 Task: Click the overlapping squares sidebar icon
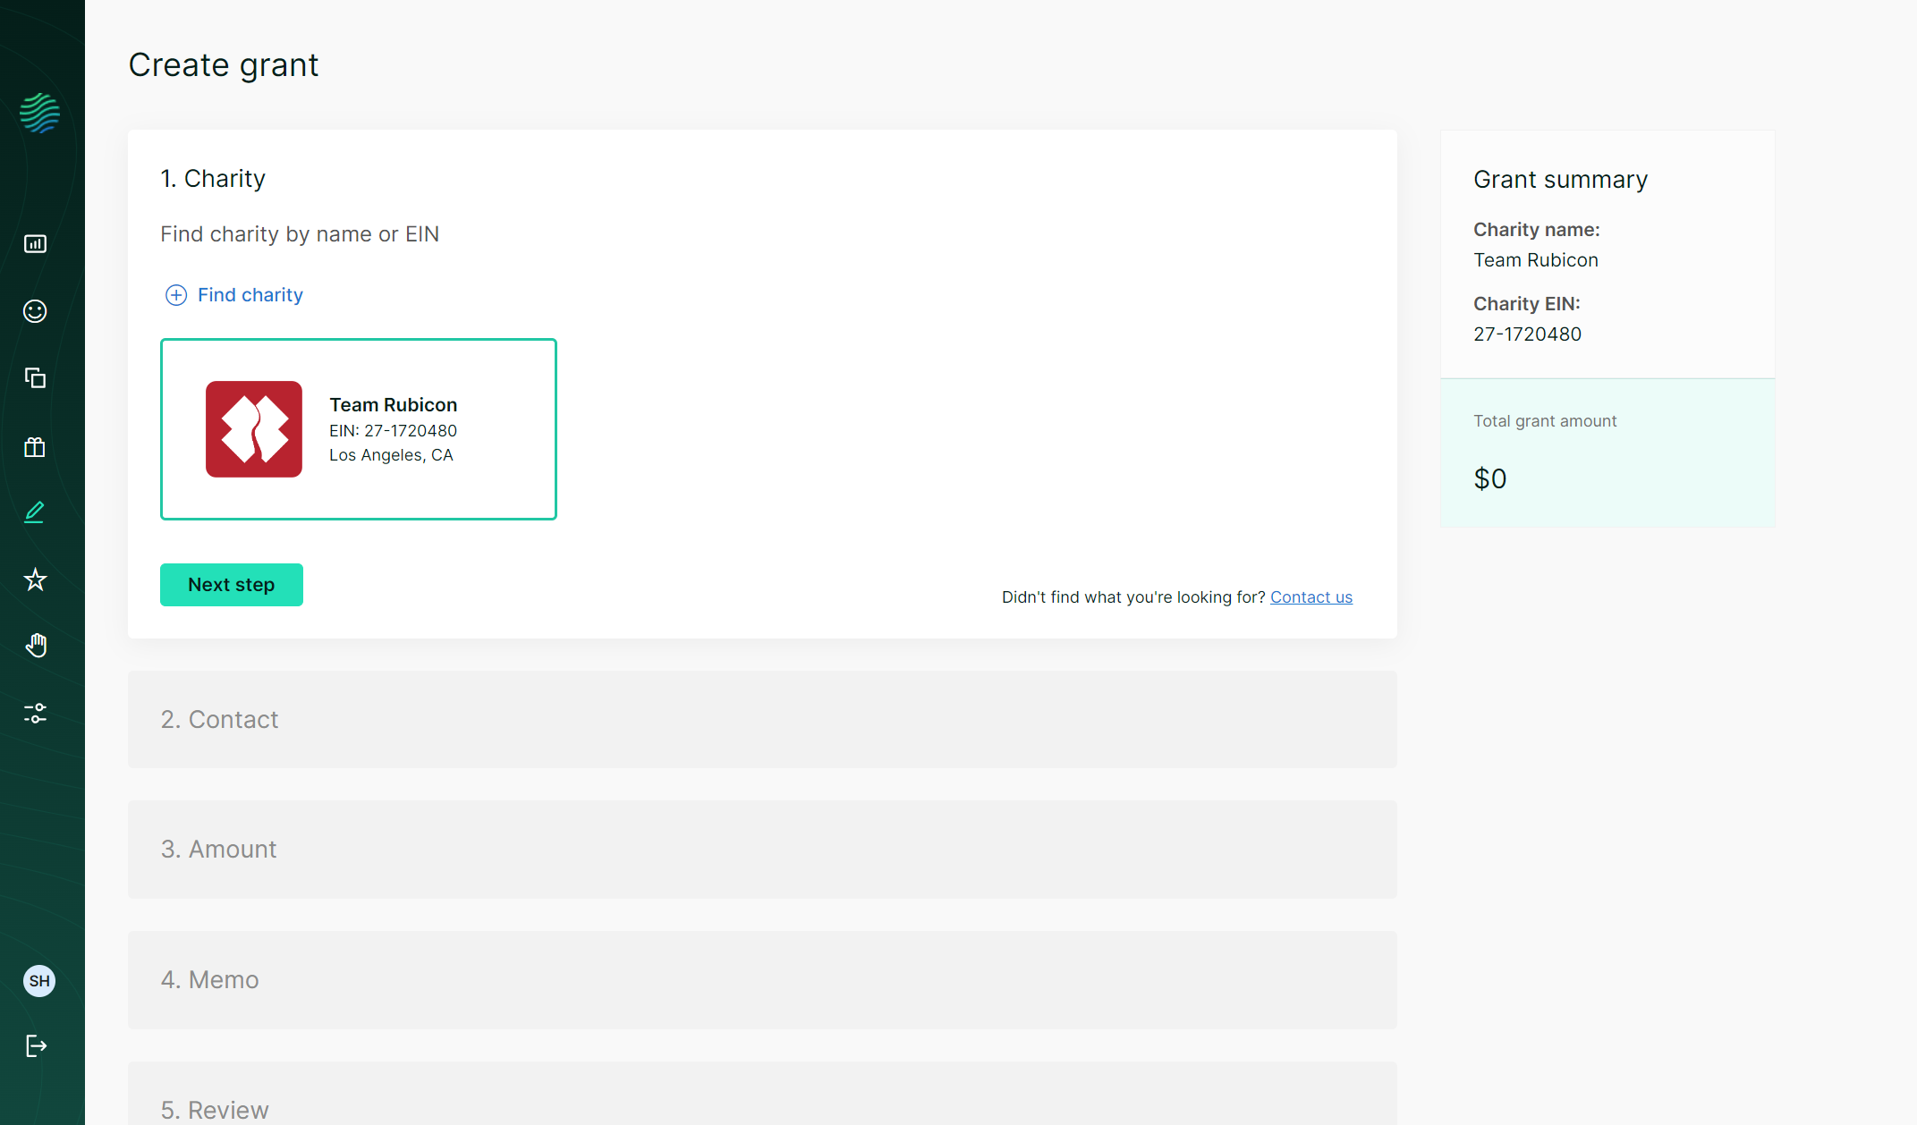(35, 378)
